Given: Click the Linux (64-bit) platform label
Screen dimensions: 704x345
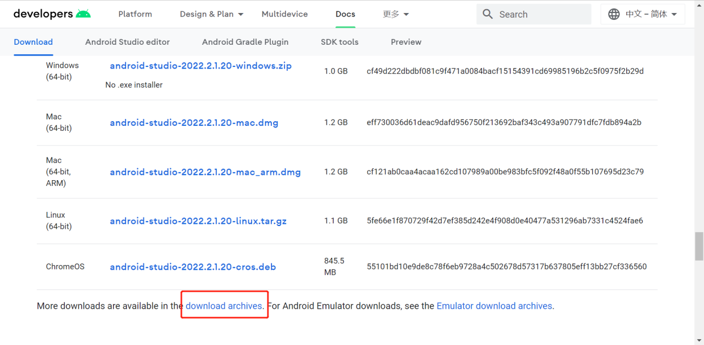Looking at the screenshot, I should pyautogui.click(x=59, y=221).
